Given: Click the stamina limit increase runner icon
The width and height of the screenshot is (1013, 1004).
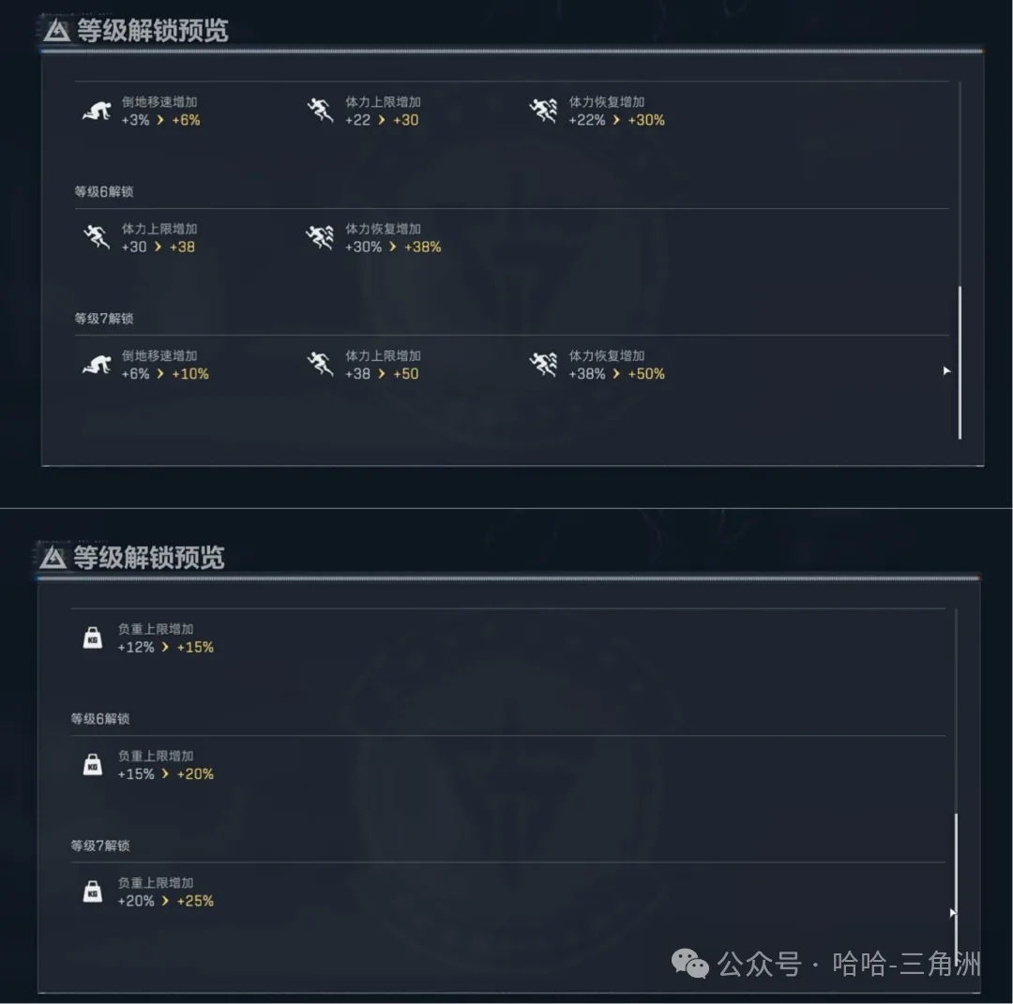Looking at the screenshot, I should point(320,110).
